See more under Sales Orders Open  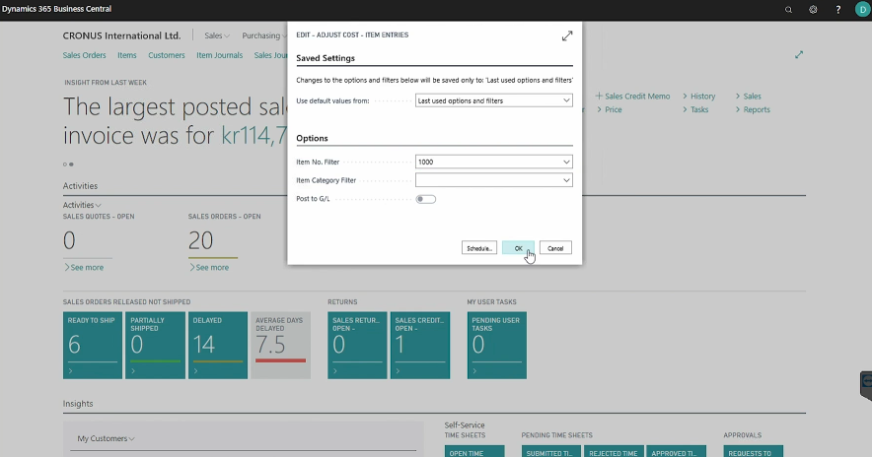209,267
